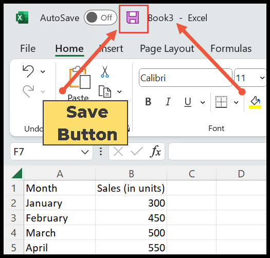Toggle Bold formatting
This screenshot has height=258, width=270.
coord(148,102)
